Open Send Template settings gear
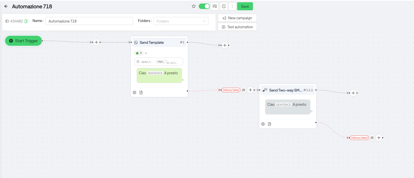Image resolution: width=414 pixels, height=178 pixels. coord(134,92)
